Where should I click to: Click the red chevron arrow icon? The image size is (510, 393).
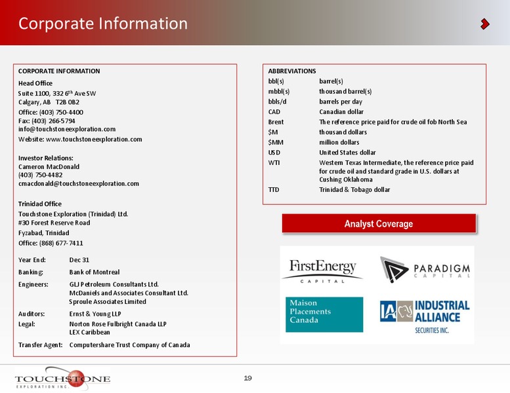[x=485, y=24]
